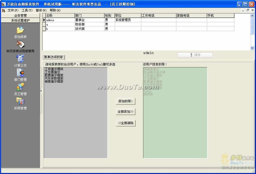Select 汽车参数模版 in the available reports list
The image size is (256, 174).
54,78
